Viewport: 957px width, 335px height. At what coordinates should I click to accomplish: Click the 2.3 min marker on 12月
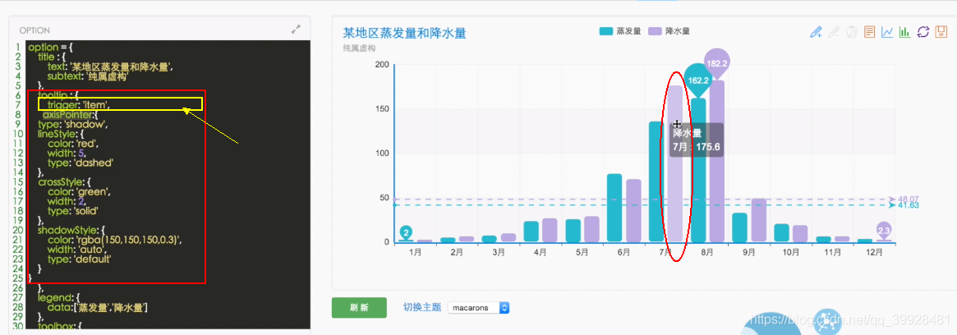[883, 230]
